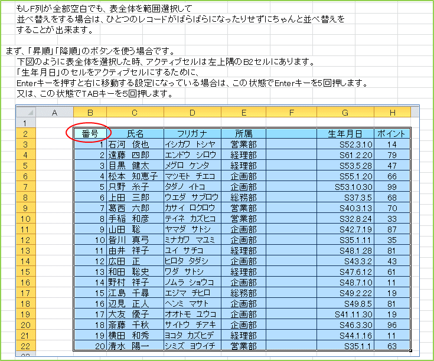This screenshot has height=361, width=434.
Task: Click furigana cell エジマ チヒロ
Action: click(x=192, y=293)
